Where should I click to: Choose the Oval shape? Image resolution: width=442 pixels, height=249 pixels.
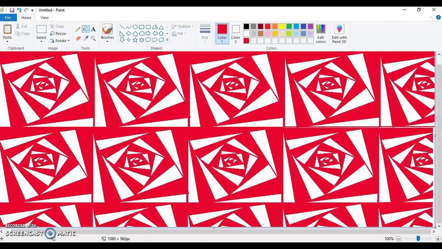tap(135, 27)
